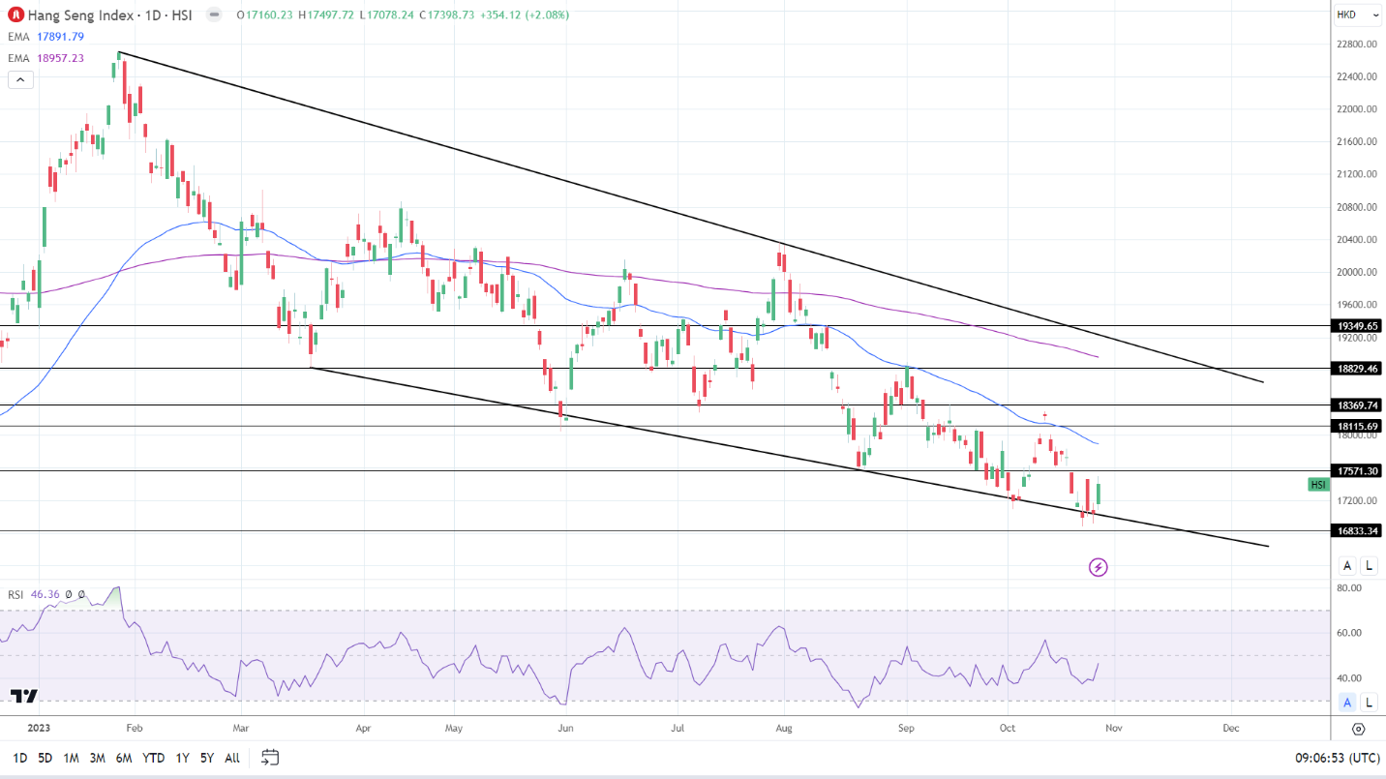This screenshot has height=779, width=1386.
Task: Click the 18369.74 price label
Action: click(1355, 405)
